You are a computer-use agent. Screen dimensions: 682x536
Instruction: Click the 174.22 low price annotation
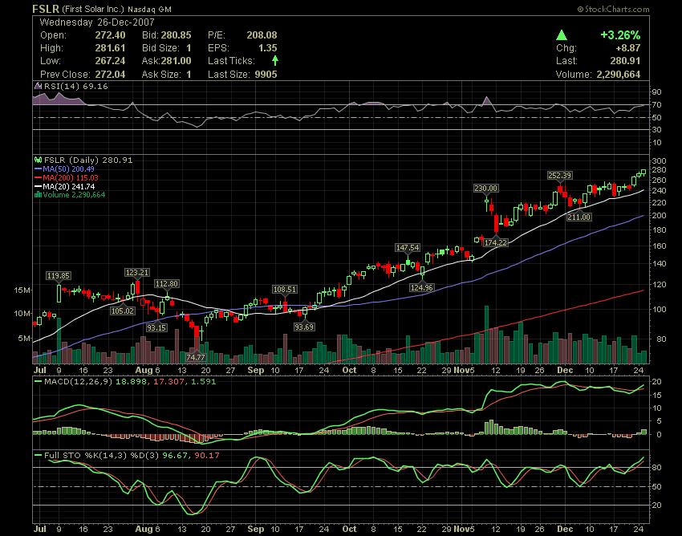pos(496,243)
